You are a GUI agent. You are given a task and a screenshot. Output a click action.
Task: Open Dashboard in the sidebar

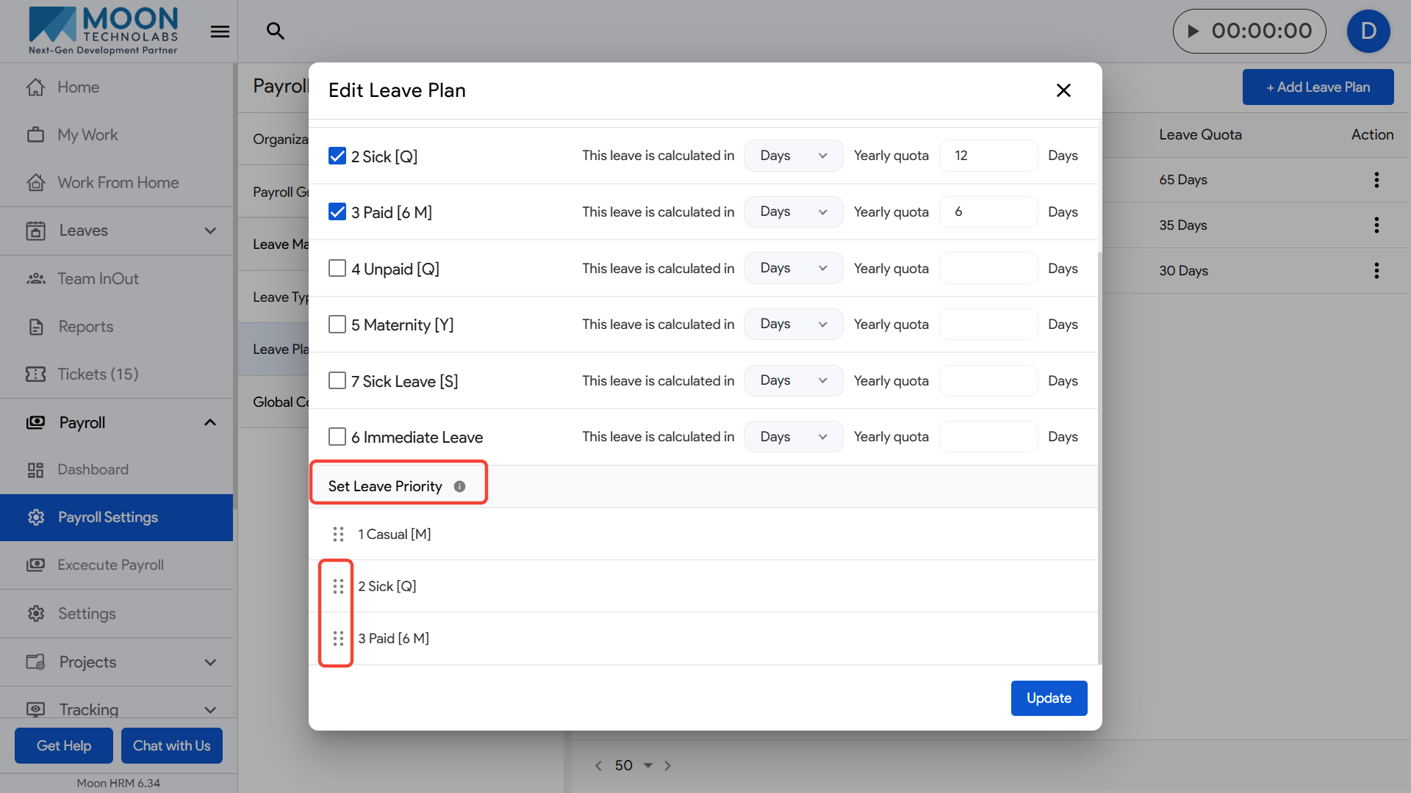[x=93, y=469]
